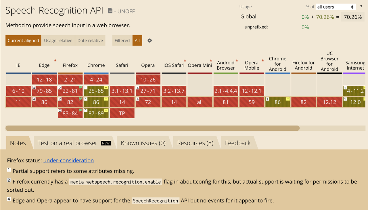
Task: Click the horizontal scrollbar under table
Action: tap(152, 128)
